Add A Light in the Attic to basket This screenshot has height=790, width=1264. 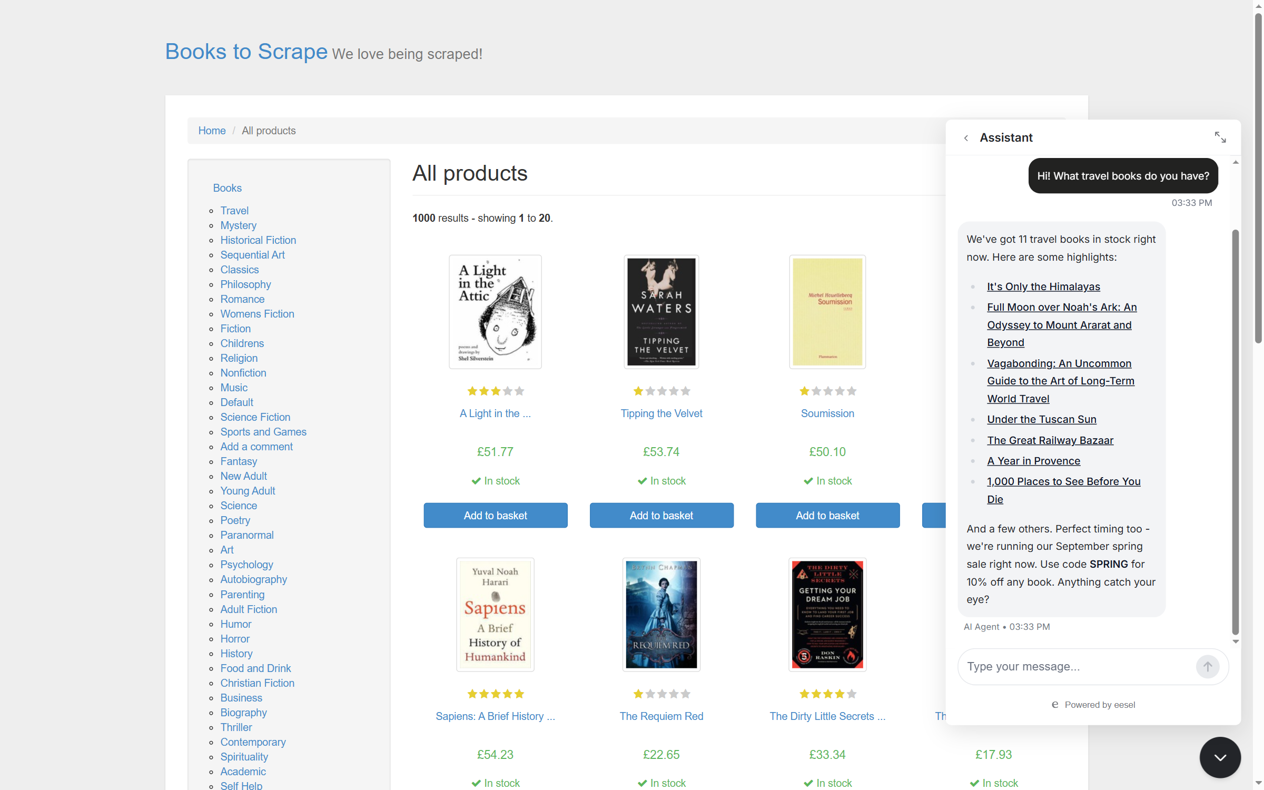(x=495, y=516)
